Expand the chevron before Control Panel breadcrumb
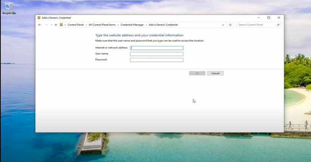 65,25
